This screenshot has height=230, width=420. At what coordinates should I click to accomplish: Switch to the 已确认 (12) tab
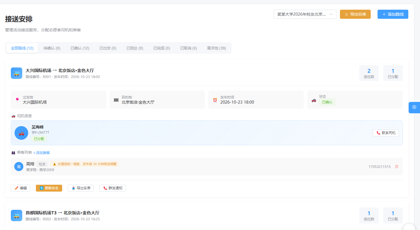[80, 48]
